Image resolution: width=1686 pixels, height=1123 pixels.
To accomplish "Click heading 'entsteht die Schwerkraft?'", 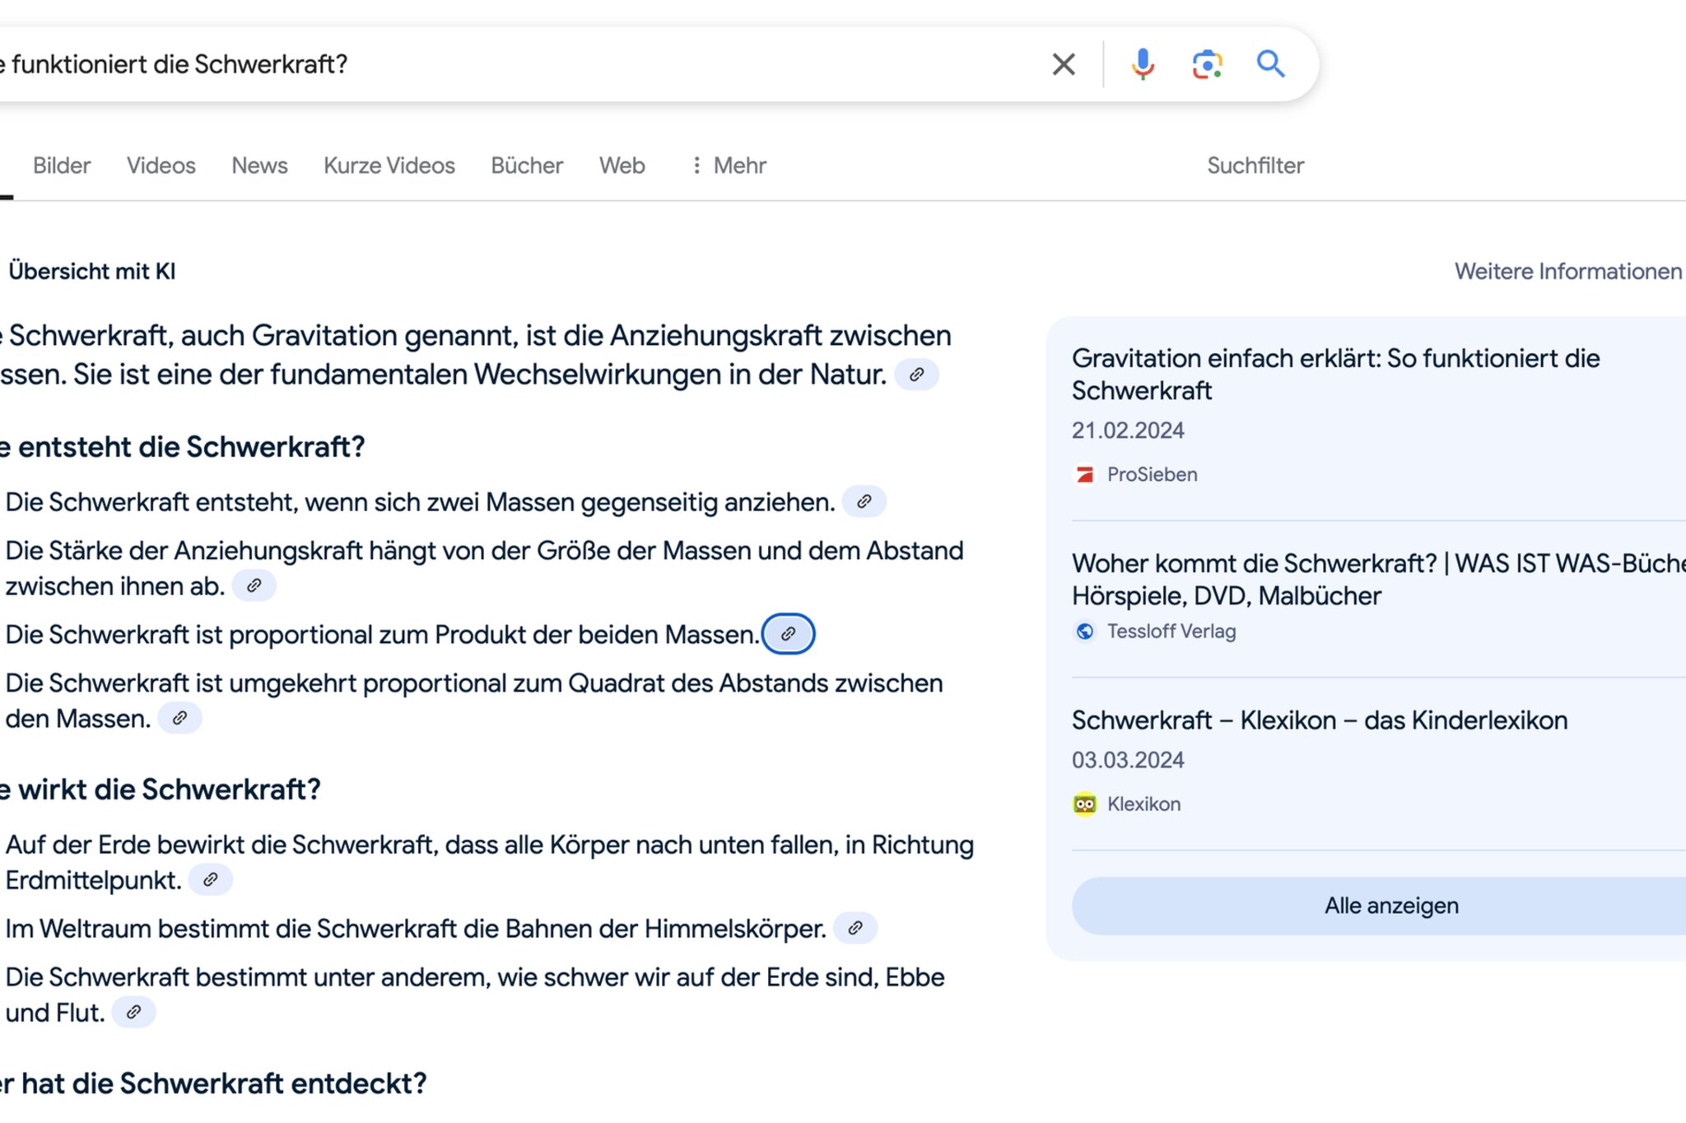I will click(191, 446).
